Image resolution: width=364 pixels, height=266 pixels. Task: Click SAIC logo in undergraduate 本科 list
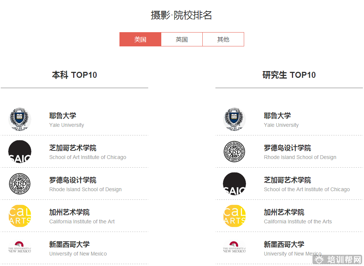(x=20, y=152)
